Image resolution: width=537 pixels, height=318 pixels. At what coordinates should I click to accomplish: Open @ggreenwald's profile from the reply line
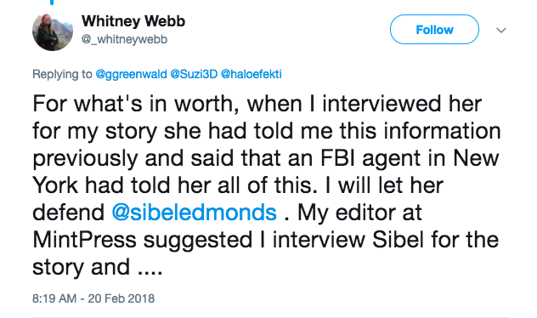tap(131, 74)
